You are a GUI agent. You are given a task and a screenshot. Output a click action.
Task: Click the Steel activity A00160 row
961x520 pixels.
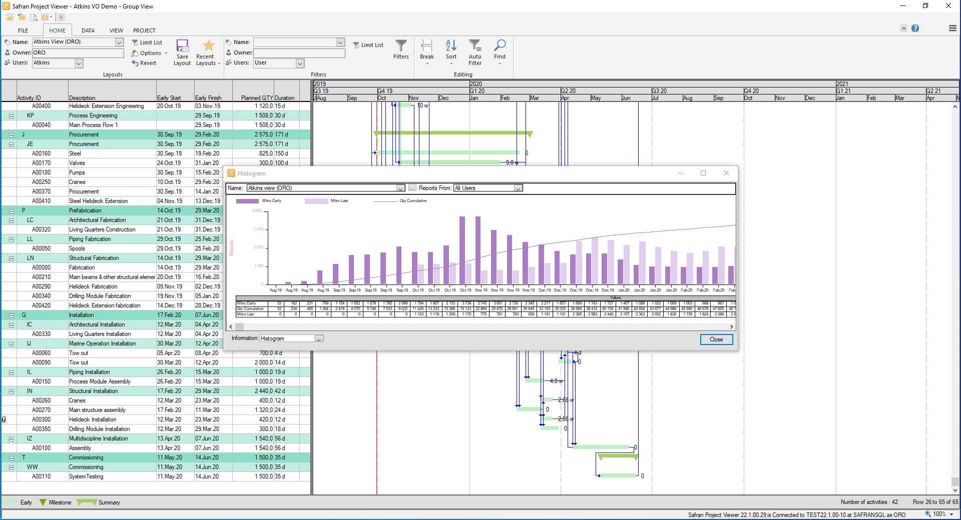tap(156, 154)
